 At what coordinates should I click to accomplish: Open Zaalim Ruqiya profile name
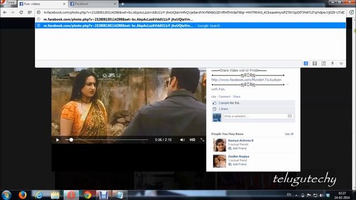tap(239, 157)
